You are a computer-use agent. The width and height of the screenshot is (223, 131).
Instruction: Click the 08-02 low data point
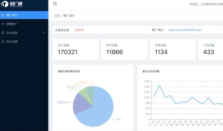176,104
